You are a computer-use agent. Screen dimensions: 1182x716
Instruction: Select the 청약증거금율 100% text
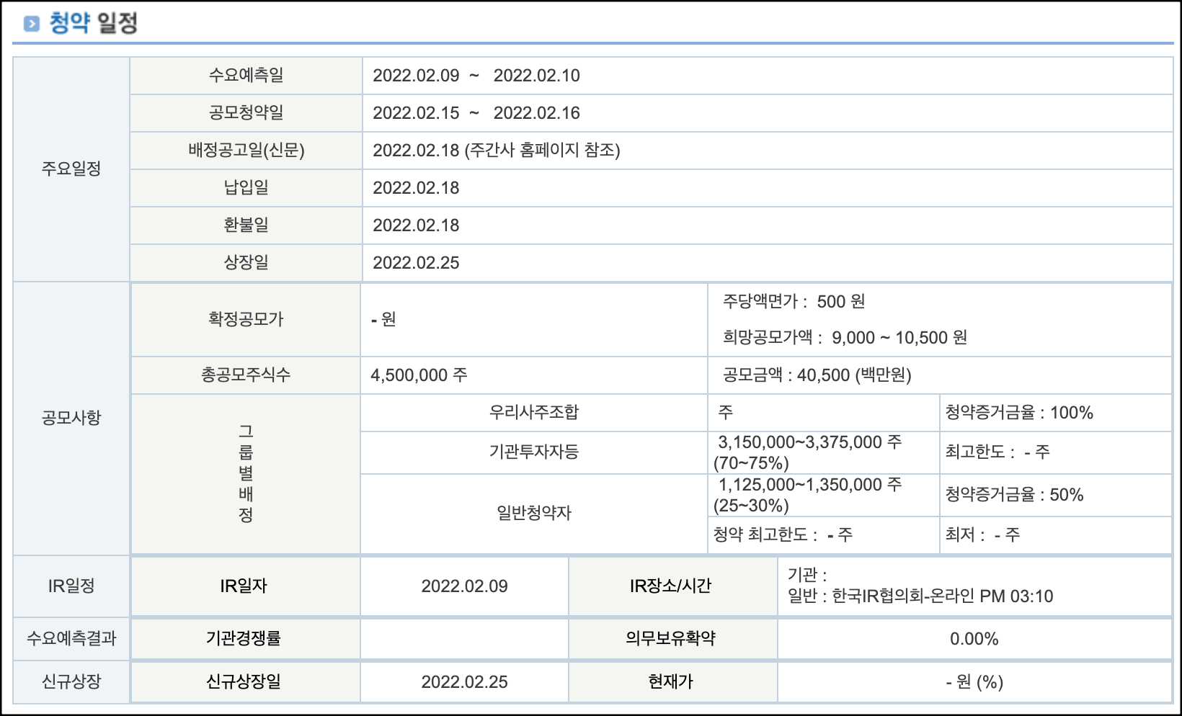1019,413
